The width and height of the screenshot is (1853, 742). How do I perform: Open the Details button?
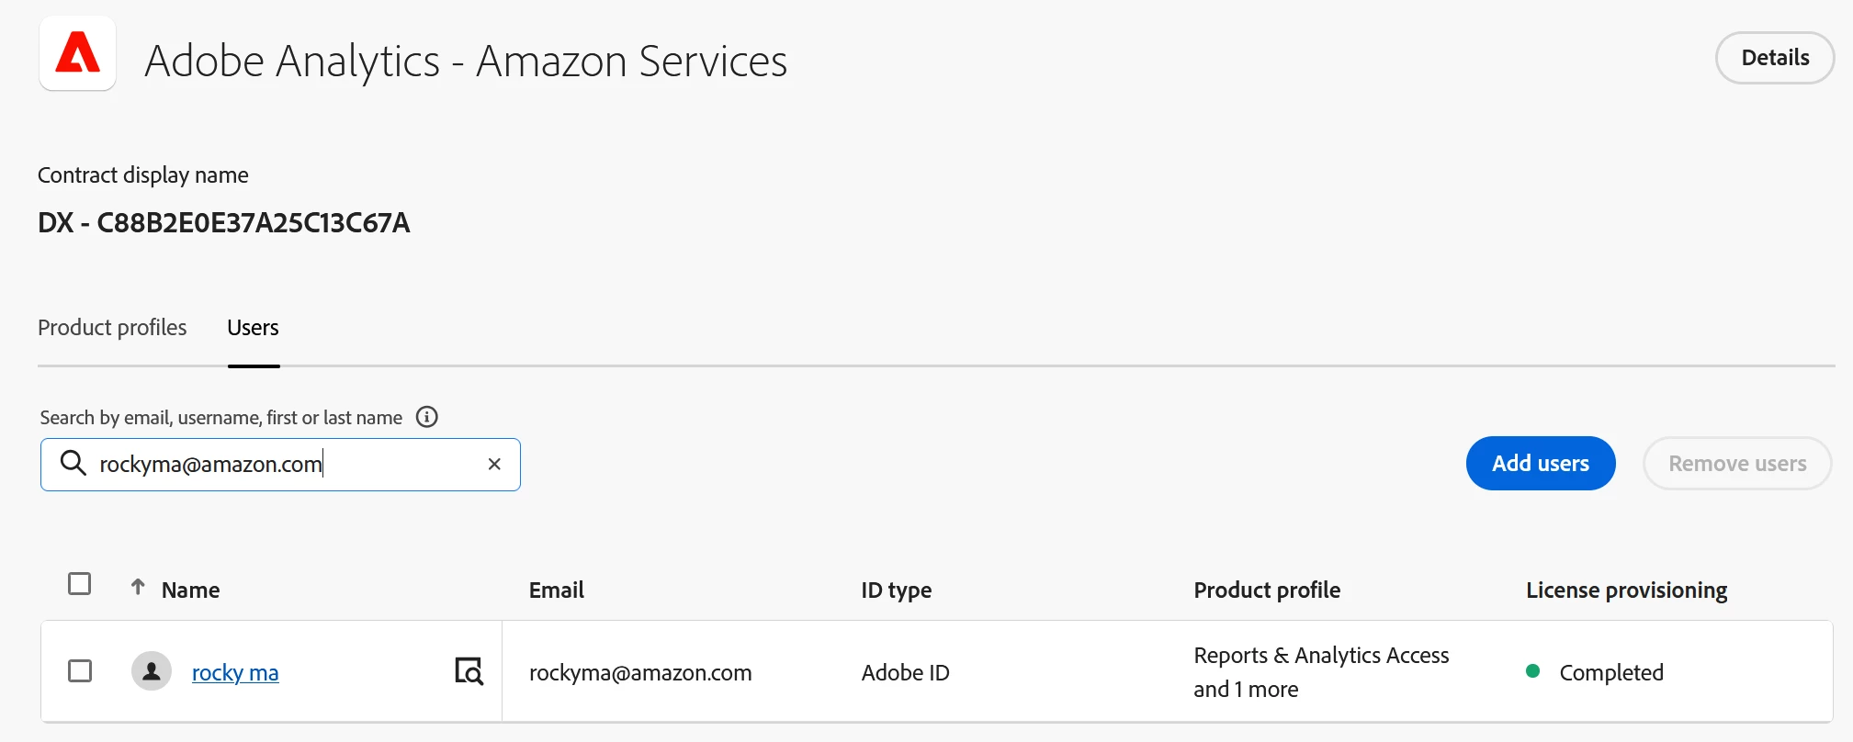[x=1774, y=58]
